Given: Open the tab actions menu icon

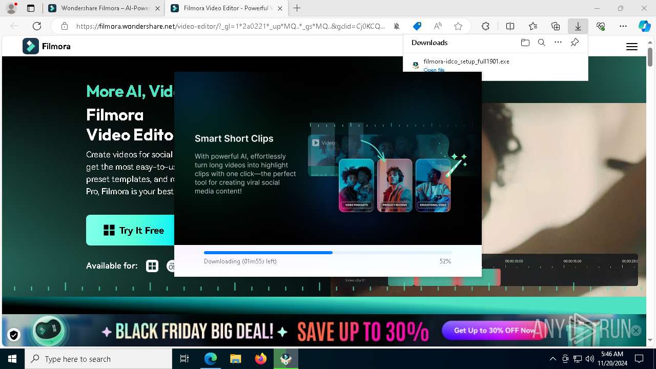Looking at the screenshot, I should point(31,8).
